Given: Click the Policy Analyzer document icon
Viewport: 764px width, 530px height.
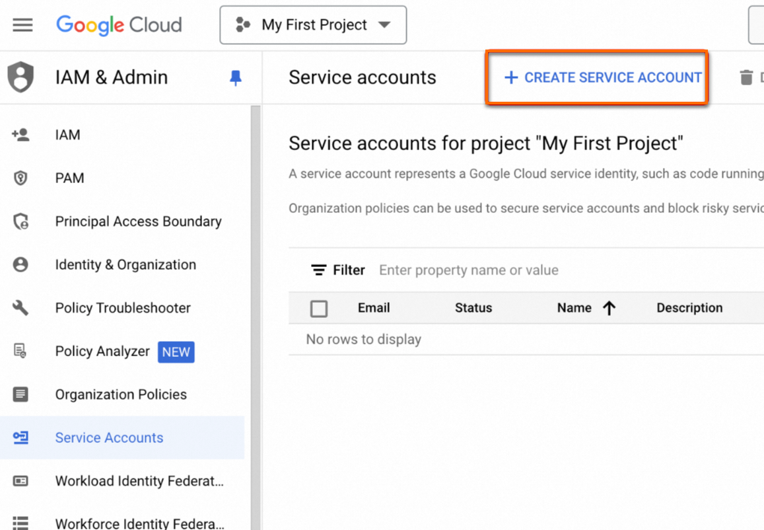Looking at the screenshot, I should (x=20, y=352).
